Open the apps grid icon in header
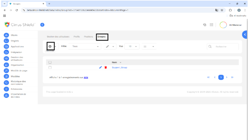 click(211, 25)
